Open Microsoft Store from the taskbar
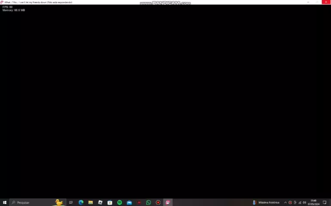Viewport: 331px width, 206px height. pos(110,203)
